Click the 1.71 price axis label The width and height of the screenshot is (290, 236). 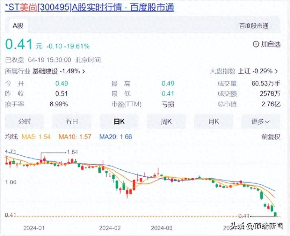click(11, 152)
